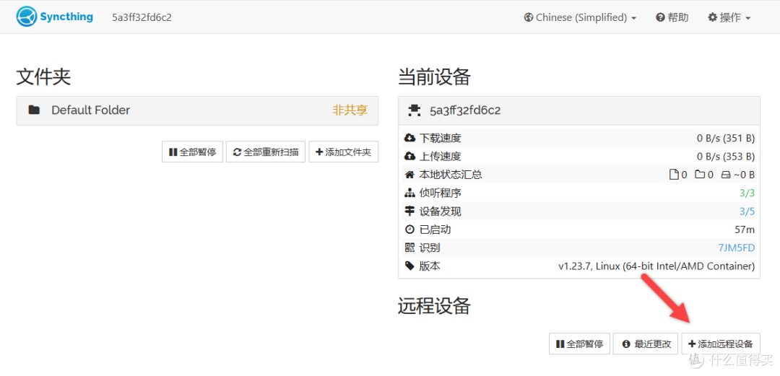Image resolution: width=780 pixels, height=376 pixels.
Task: Click the 识别 row label
Action: tap(430, 248)
